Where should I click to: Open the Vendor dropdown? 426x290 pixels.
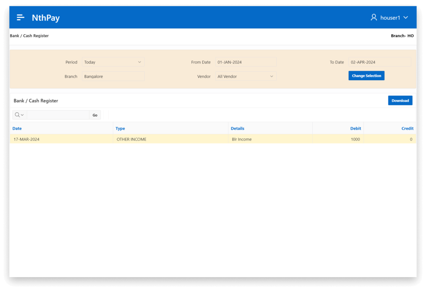245,77
